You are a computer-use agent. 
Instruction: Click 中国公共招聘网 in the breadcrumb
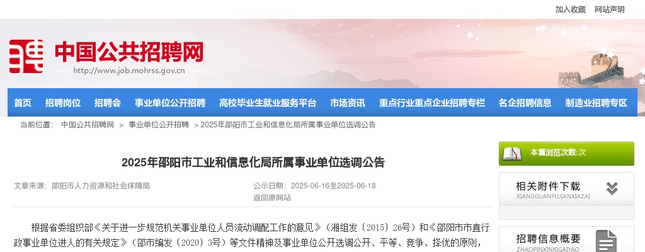[88, 125]
